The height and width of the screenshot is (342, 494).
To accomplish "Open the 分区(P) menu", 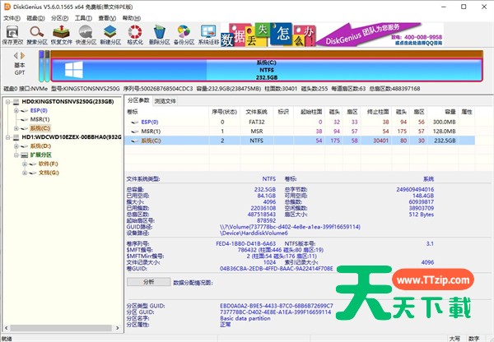I will [59, 18].
